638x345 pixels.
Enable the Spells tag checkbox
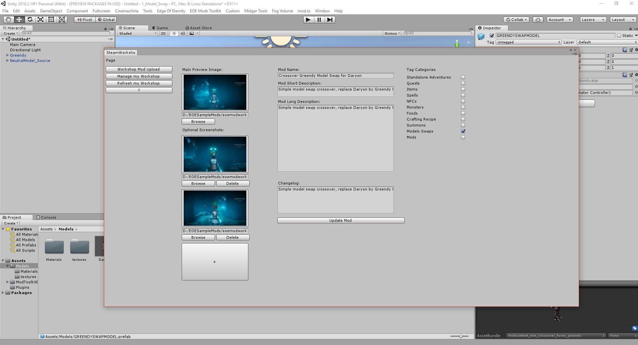coord(463,95)
